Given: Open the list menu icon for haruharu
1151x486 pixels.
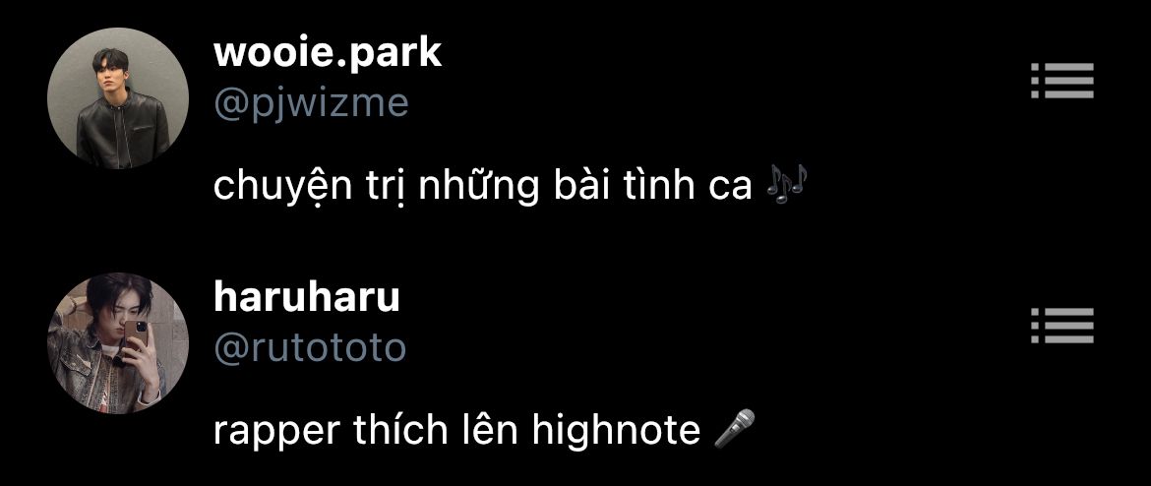Looking at the screenshot, I should coord(1062,326).
